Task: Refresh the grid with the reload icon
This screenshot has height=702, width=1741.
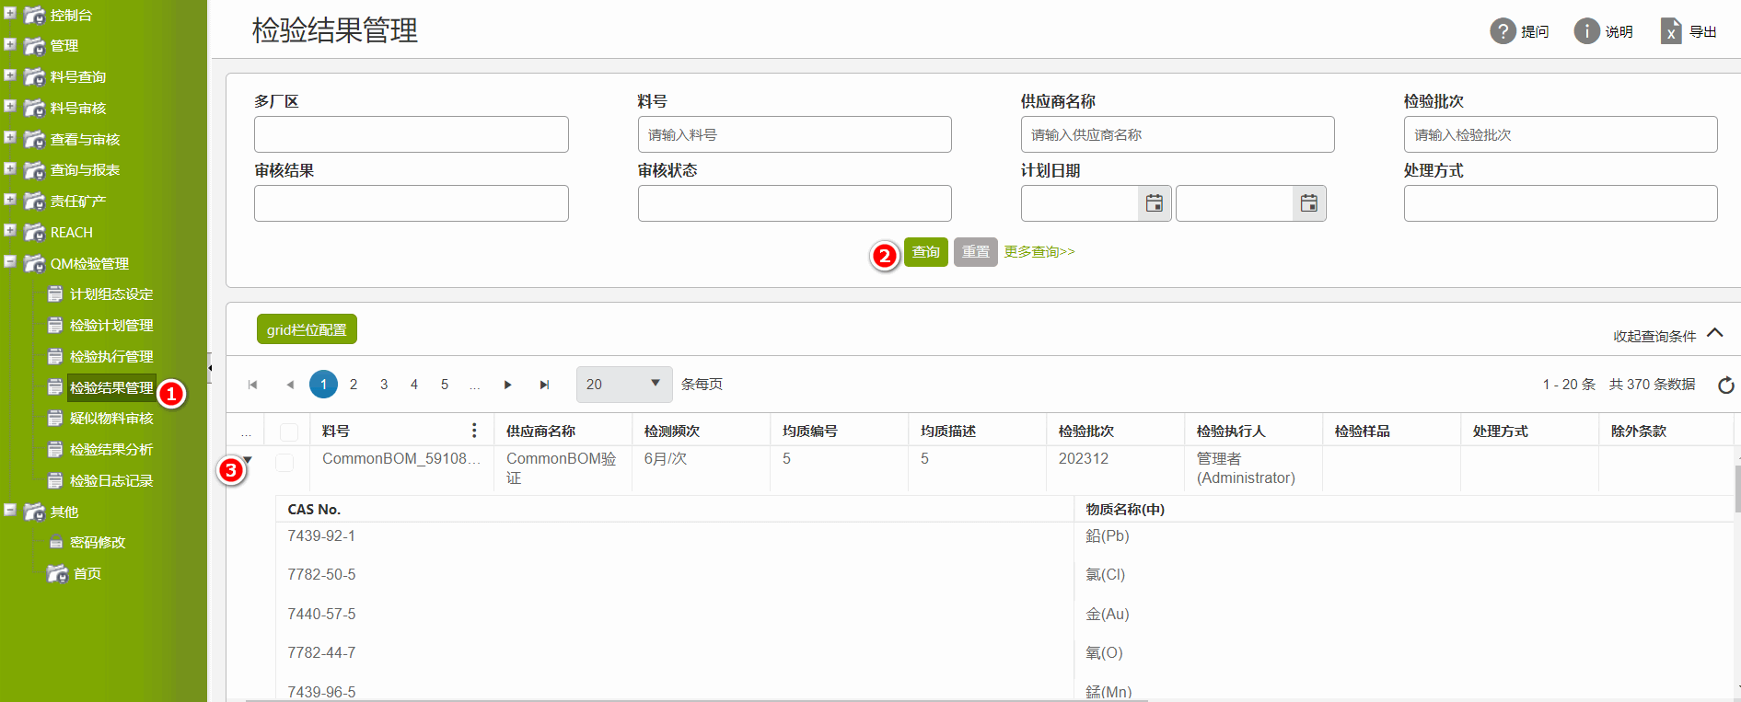Action: click(1726, 385)
